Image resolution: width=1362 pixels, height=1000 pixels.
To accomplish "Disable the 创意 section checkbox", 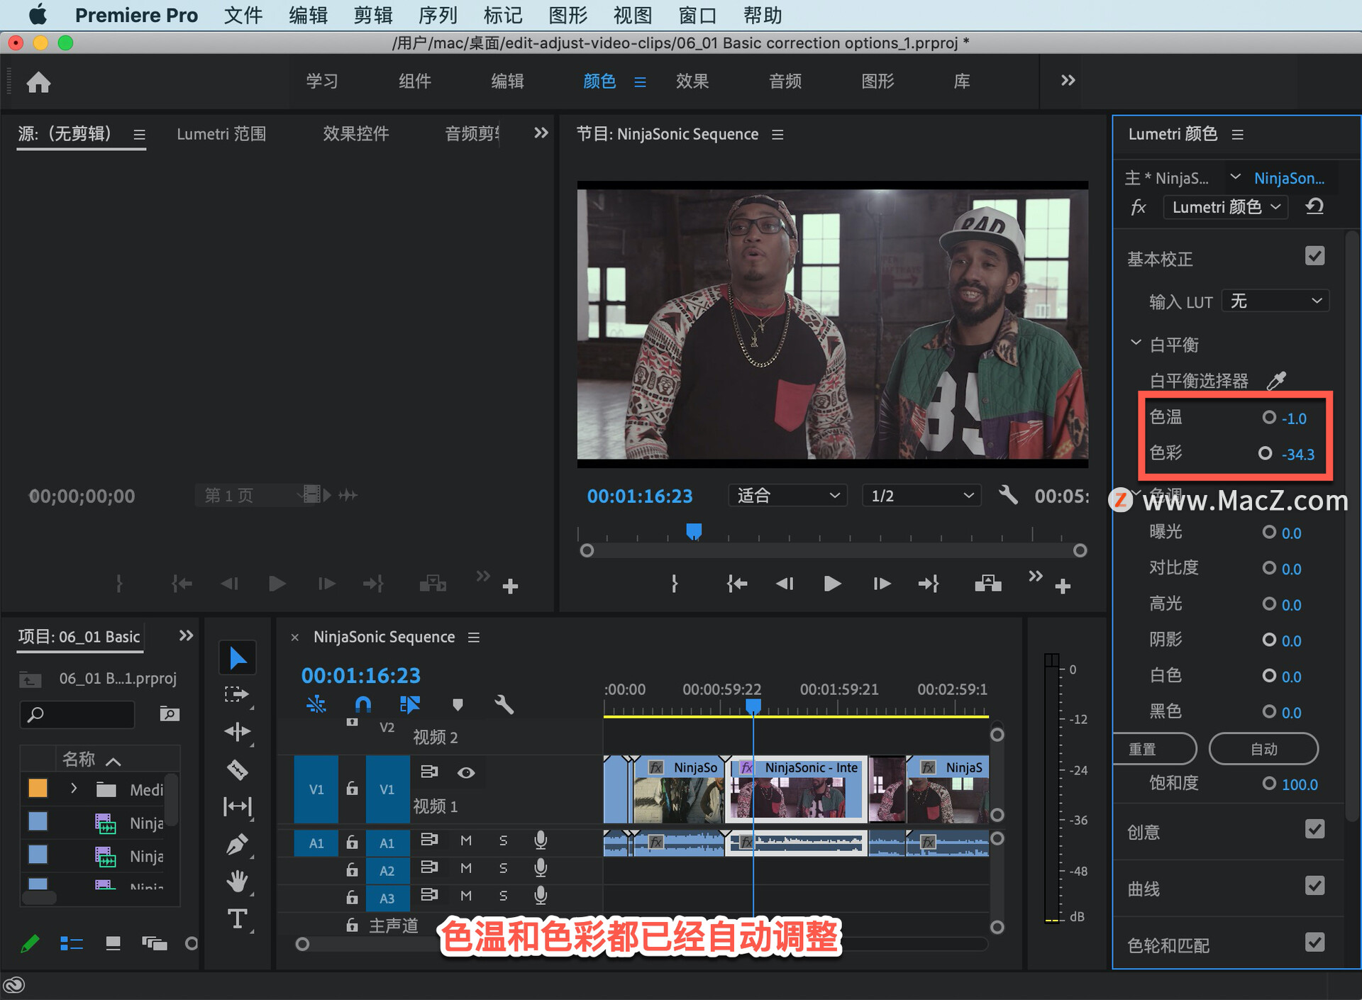I will [1314, 829].
